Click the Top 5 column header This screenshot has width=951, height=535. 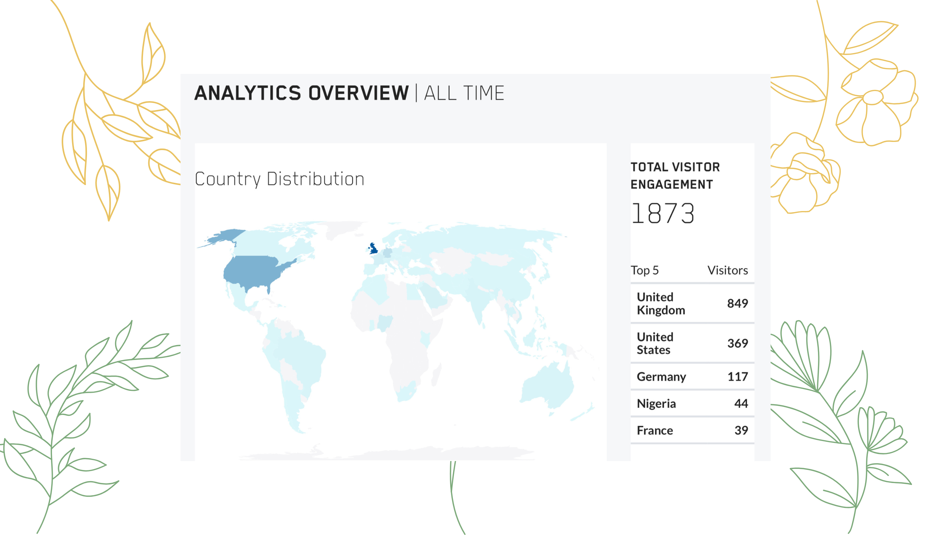click(x=645, y=270)
